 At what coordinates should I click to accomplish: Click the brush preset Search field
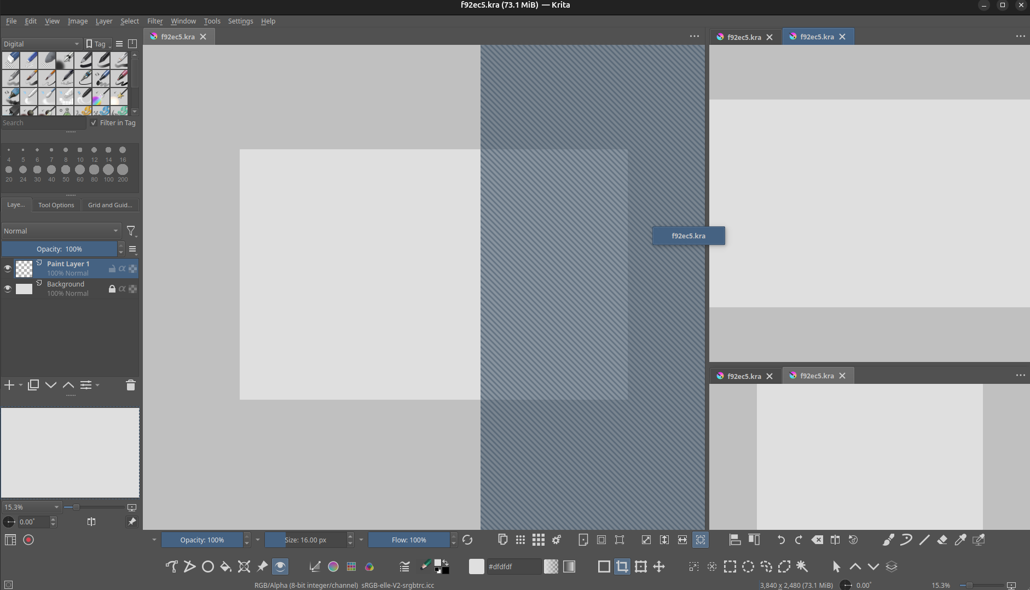click(43, 122)
